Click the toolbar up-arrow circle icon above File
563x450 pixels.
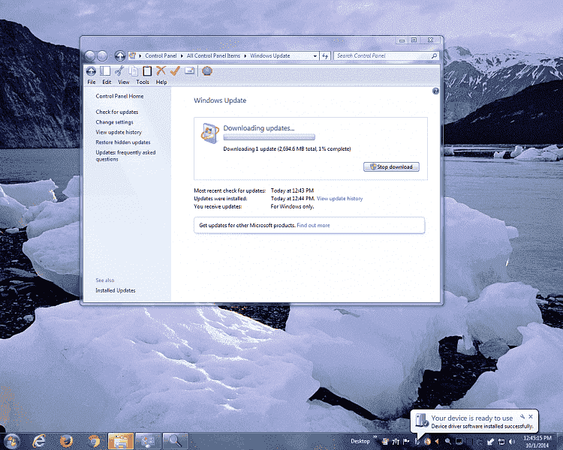91,71
